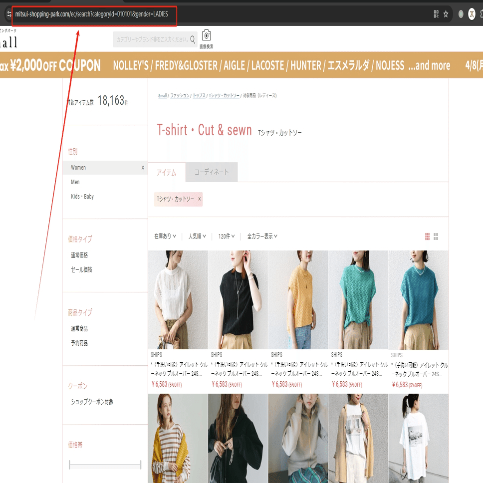Open the 全カラー表示 color display dropdown

(262, 237)
